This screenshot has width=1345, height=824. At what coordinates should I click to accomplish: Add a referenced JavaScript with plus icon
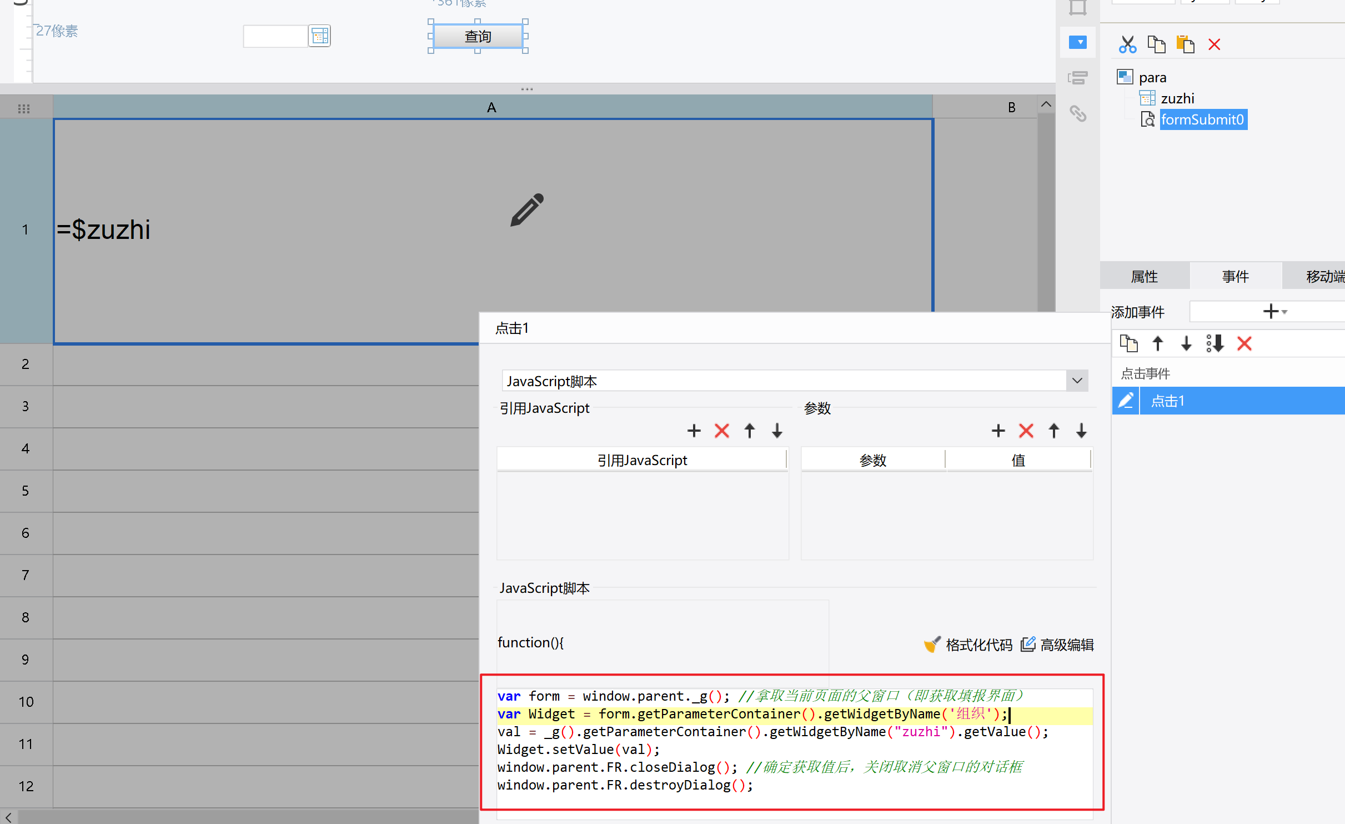(x=694, y=431)
